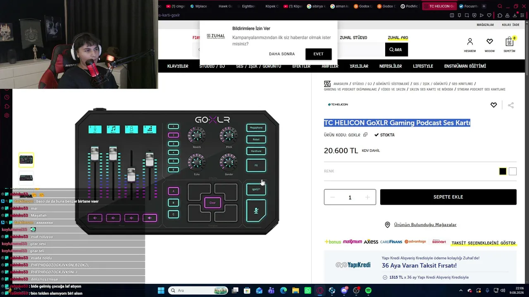Select the white color option
Viewport: 529px width, 297px height.
tap(512, 171)
